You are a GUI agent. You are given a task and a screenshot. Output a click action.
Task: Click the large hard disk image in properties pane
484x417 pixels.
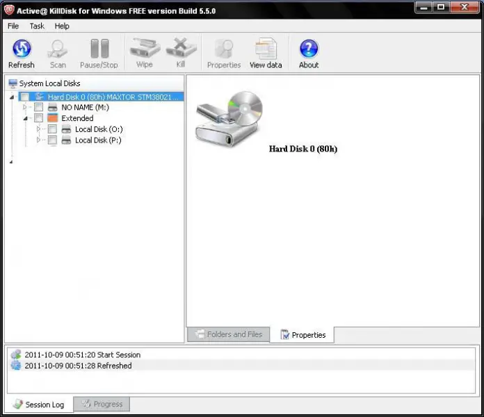tap(229, 119)
